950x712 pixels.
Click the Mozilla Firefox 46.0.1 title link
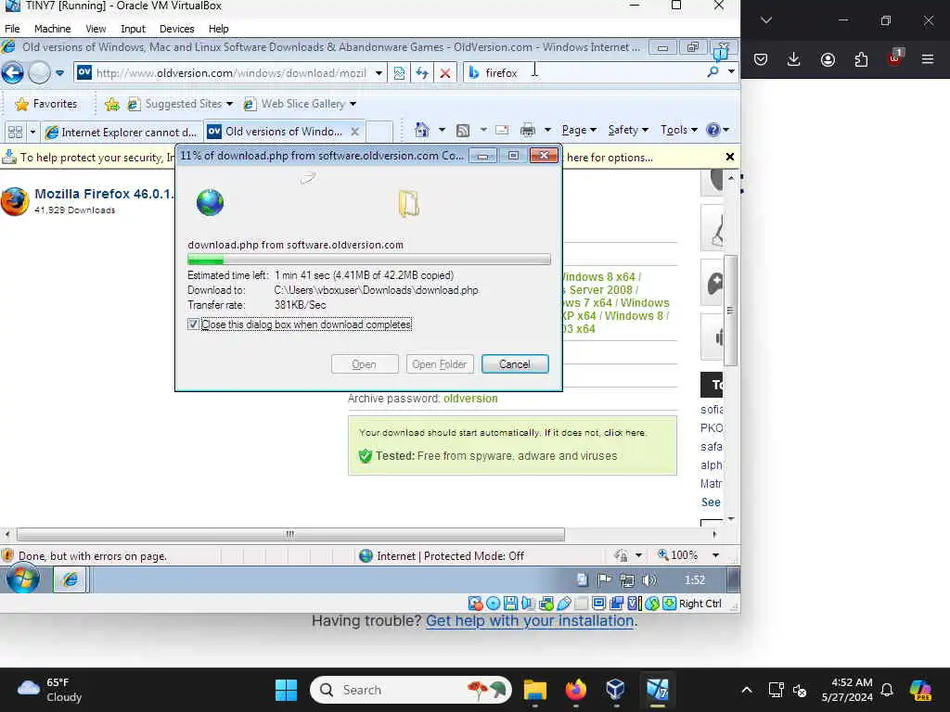tap(104, 194)
